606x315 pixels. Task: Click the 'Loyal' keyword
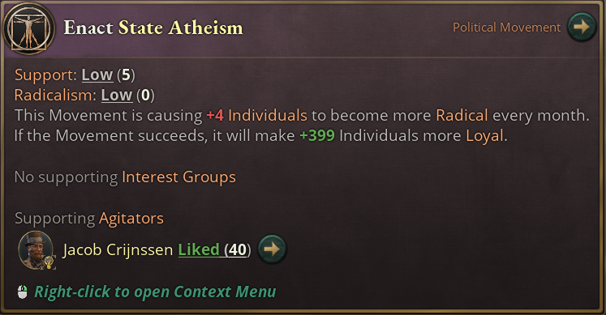click(484, 136)
